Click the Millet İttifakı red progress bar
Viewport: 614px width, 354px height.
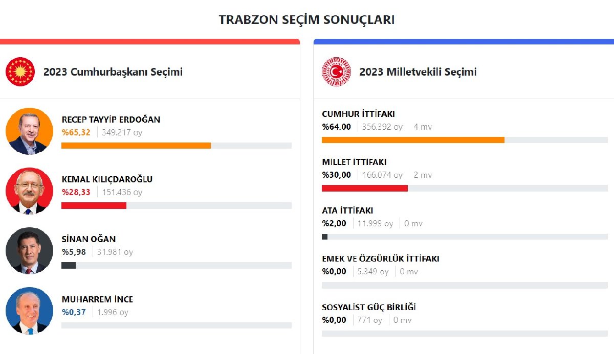(x=365, y=188)
